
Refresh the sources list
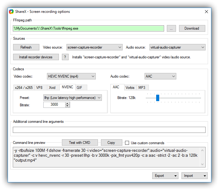26,47
